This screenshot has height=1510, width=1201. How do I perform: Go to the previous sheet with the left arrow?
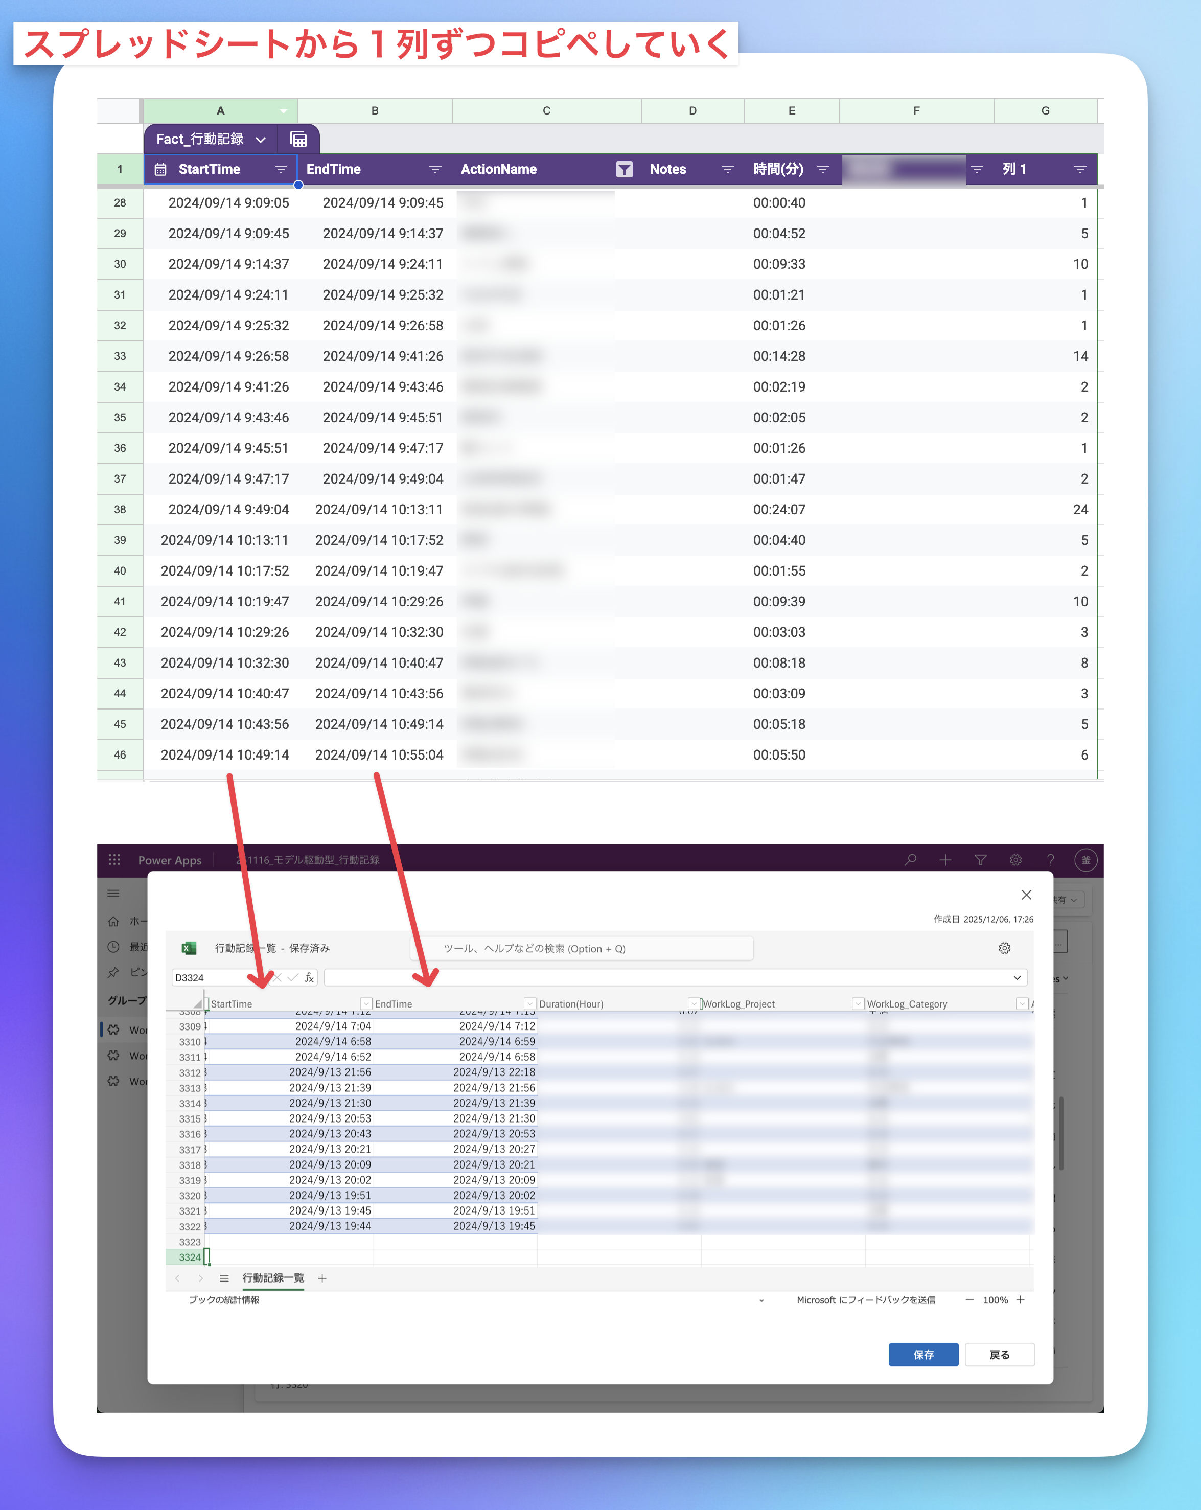177,1278
